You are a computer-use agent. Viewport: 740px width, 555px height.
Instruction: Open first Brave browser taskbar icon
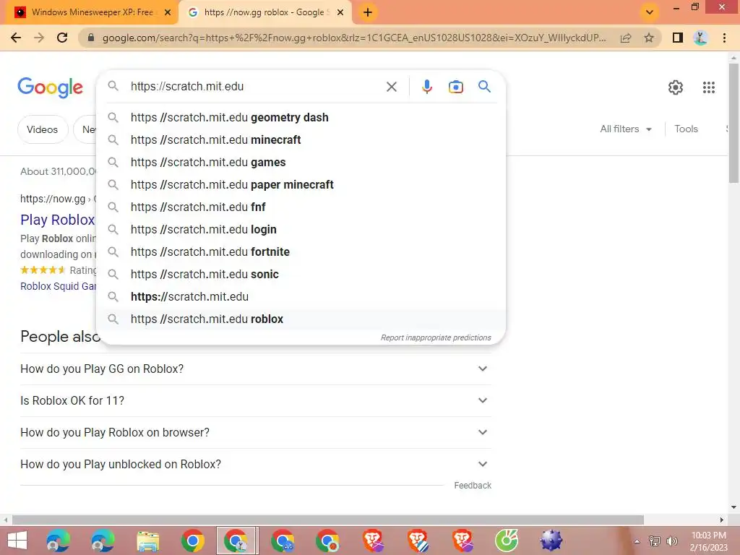coord(373,541)
